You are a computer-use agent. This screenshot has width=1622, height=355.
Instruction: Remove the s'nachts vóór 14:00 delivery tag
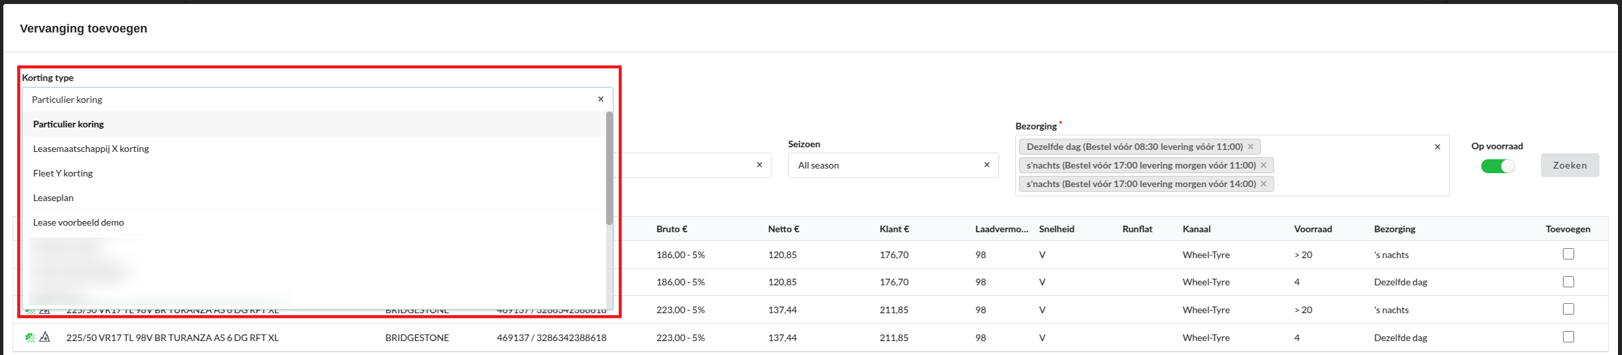pos(1263,184)
